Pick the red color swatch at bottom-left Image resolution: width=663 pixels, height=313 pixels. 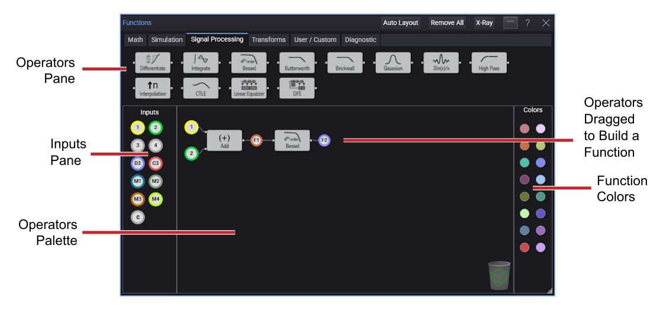pos(525,247)
